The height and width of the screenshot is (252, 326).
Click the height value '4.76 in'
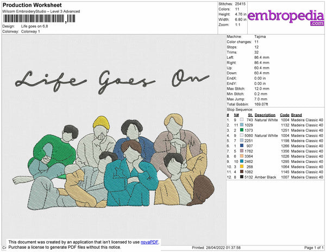tap(241, 14)
